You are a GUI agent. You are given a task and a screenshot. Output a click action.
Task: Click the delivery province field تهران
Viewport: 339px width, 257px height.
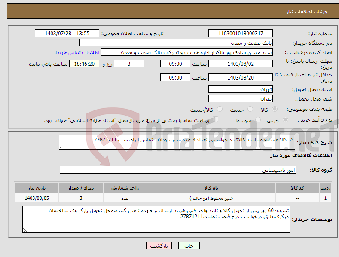(x=241, y=89)
